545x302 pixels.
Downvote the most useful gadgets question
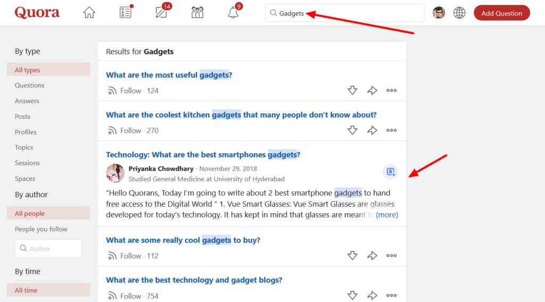(352, 90)
